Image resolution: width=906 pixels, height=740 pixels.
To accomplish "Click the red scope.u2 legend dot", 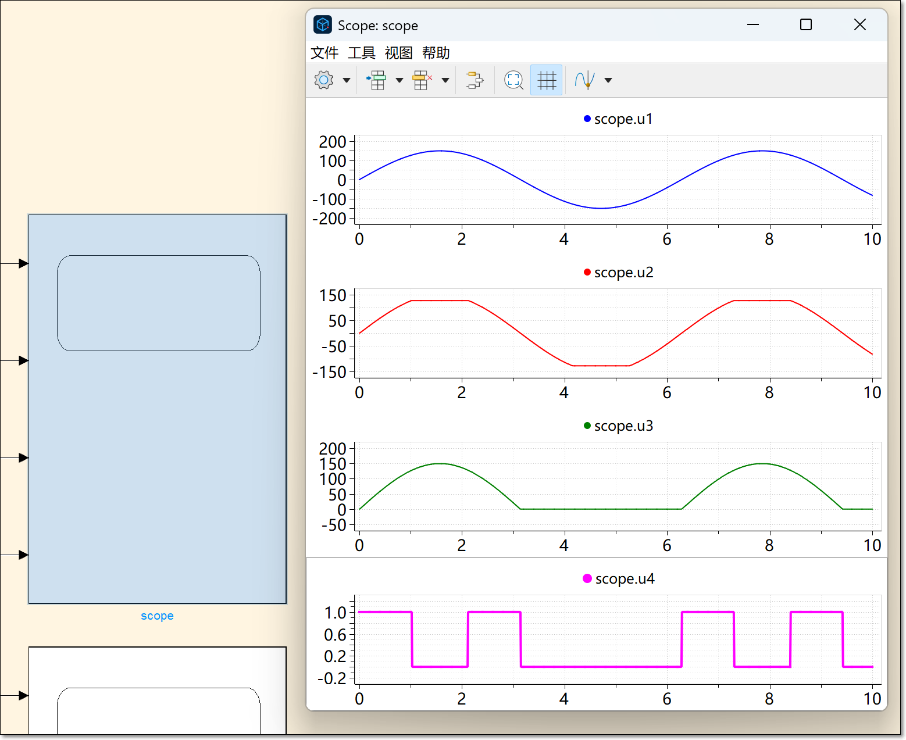I will coord(587,272).
